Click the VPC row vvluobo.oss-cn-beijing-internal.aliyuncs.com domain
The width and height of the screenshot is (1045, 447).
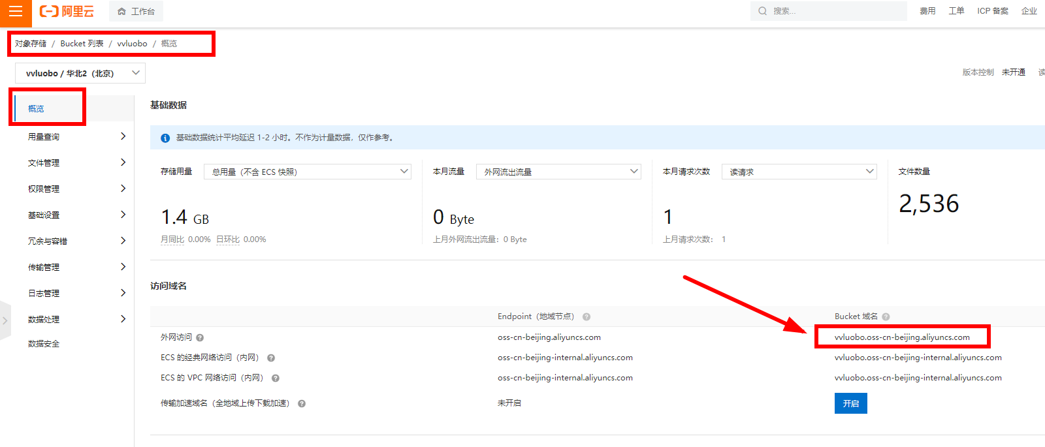[918, 378]
